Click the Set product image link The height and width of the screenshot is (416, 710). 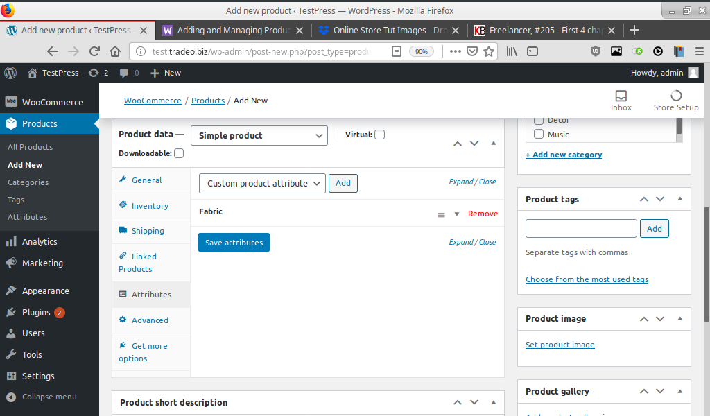click(x=560, y=344)
